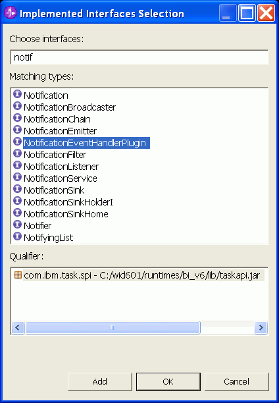The height and width of the screenshot is (403, 279).
Task: Cancel the interface selection dialog
Action: [x=237, y=382]
